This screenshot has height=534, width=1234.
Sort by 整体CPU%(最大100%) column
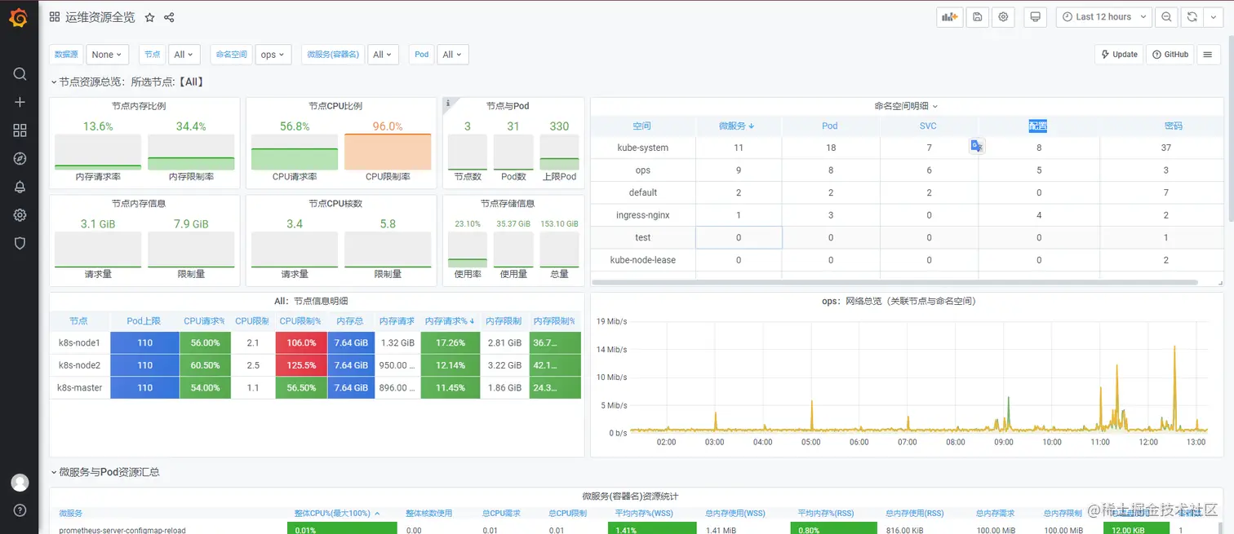pos(337,514)
